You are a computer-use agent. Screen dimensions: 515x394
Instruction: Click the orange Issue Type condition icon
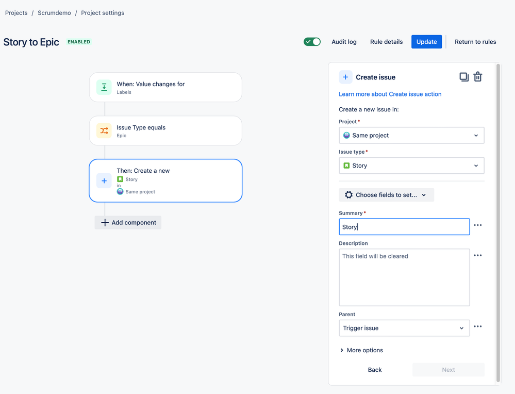[x=104, y=131]
